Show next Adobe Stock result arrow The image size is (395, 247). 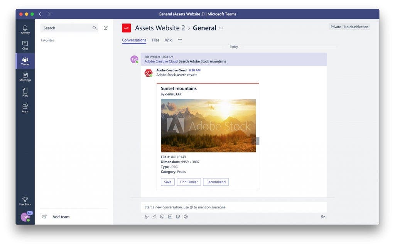tap(255, 141)
